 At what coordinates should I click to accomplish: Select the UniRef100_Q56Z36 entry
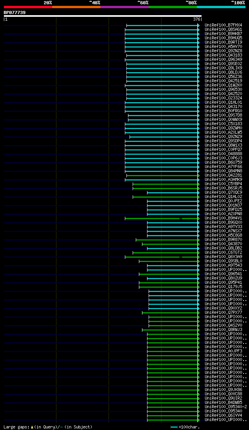point(223,76)
